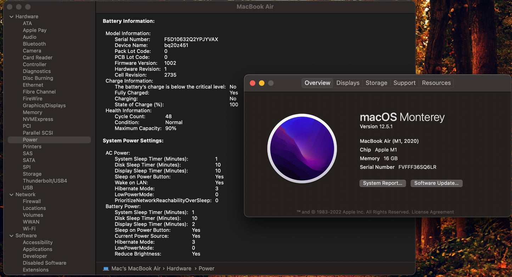
Task: Collapse the Network section disclosure triangle
Action: [x=11, y=194]
